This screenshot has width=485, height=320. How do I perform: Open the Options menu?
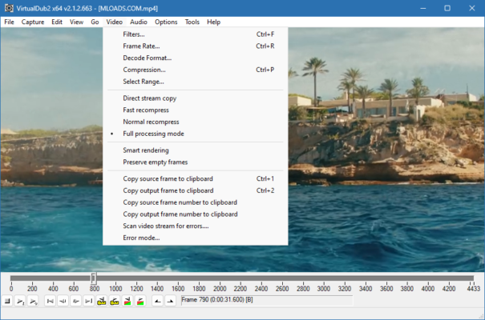(166, 22)
